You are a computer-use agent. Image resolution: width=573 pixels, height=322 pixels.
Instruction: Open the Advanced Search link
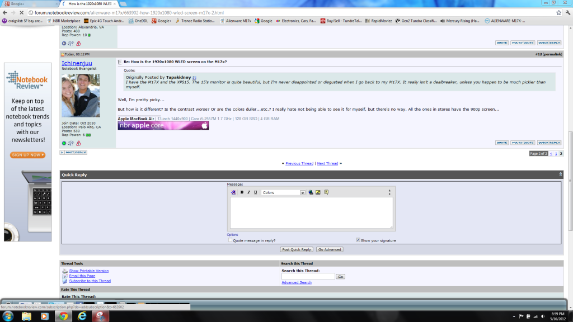[x=297, y=282]
